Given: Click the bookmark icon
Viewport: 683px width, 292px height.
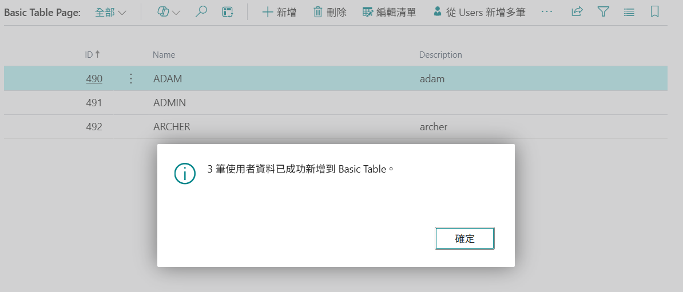Looking at the screenshot, I should pos(655,12).
